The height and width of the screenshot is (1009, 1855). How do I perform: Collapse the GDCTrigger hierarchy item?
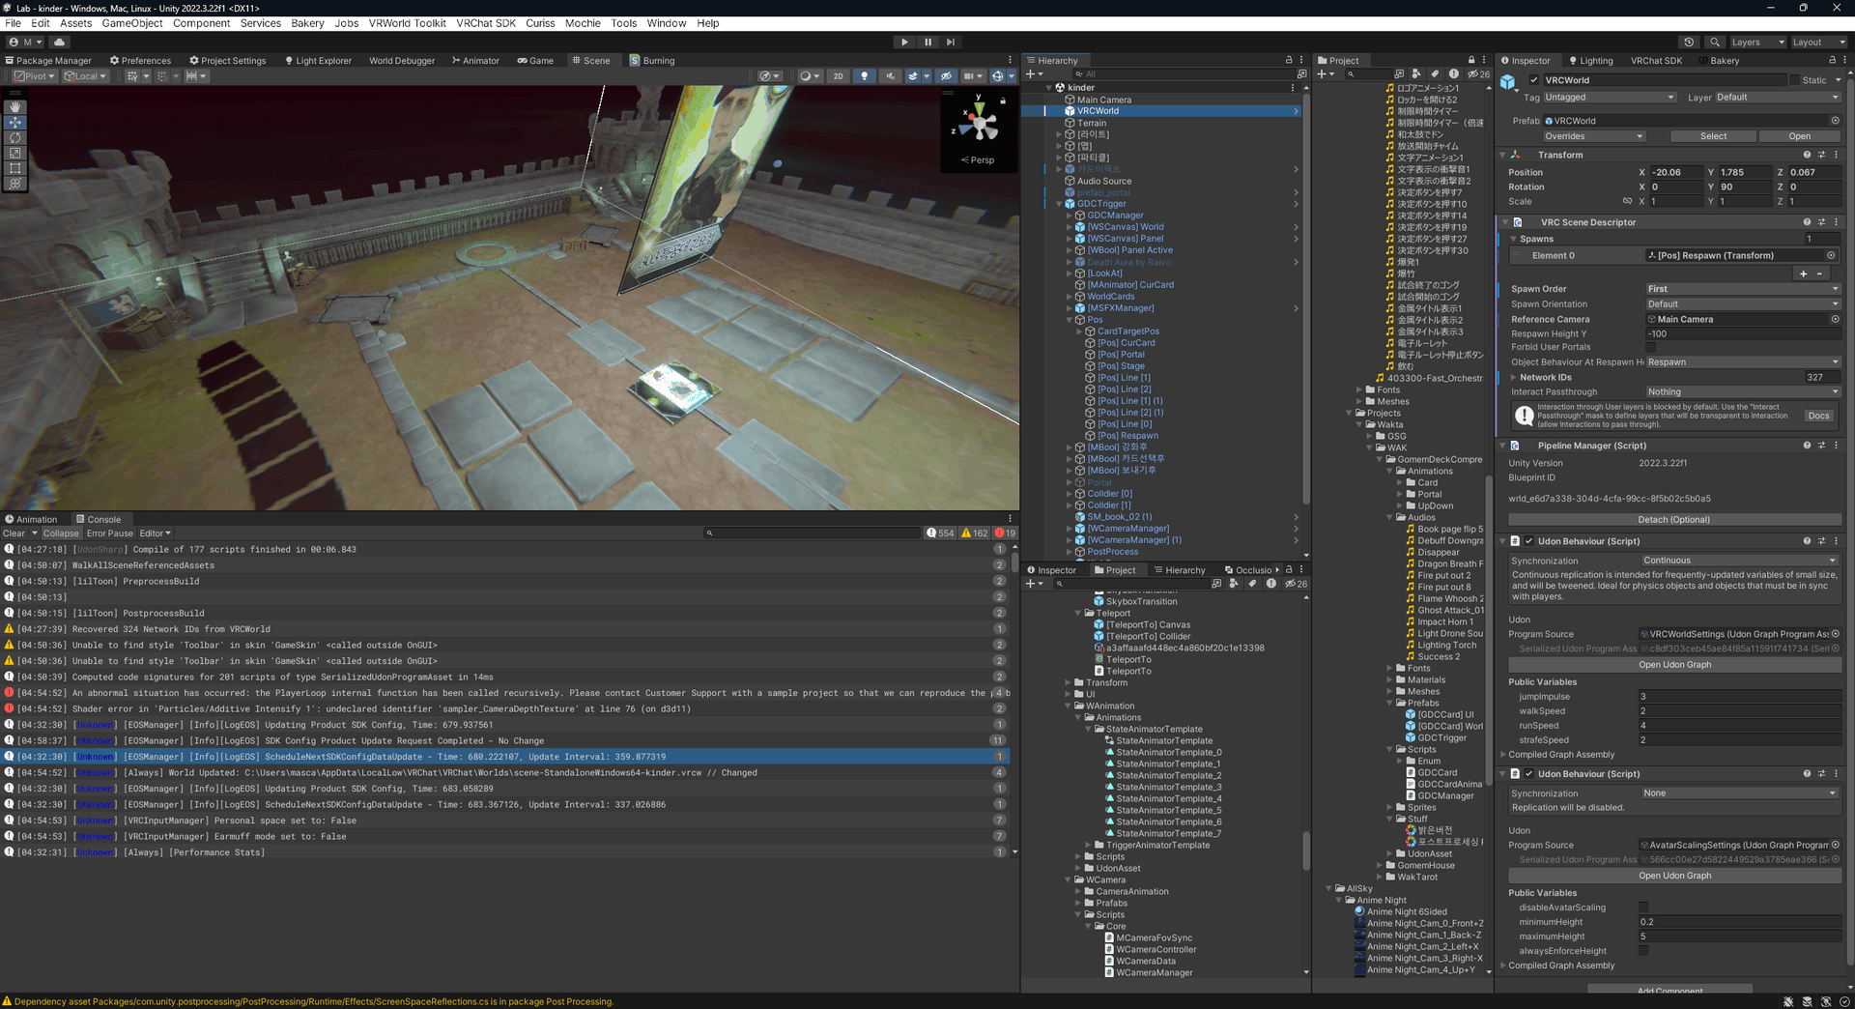[1058, 204]
